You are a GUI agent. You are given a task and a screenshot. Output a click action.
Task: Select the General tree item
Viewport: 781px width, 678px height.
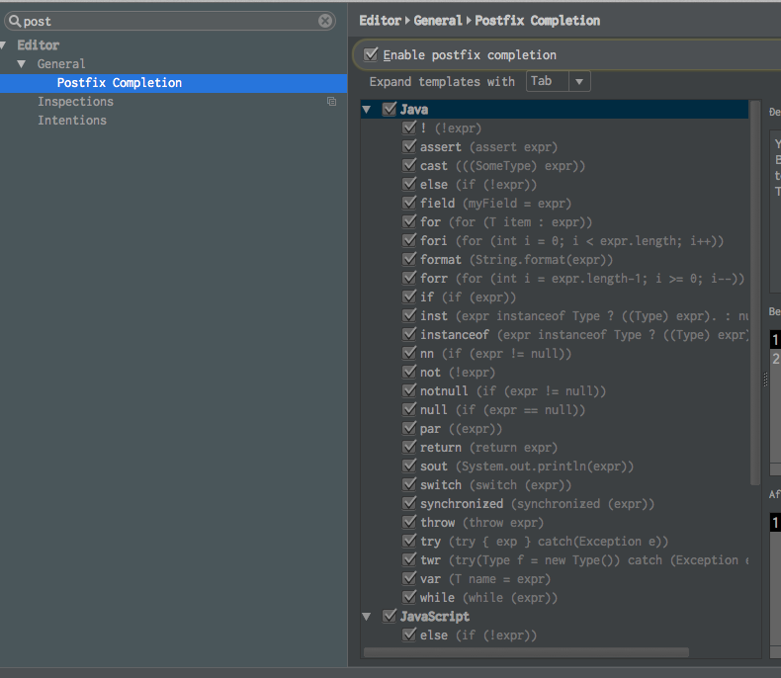pyautogui.click(x=61, y=64)
